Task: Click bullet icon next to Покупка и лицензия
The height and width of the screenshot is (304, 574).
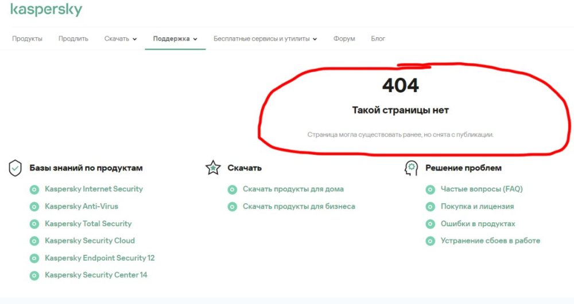Action: (x=430, y=207)
